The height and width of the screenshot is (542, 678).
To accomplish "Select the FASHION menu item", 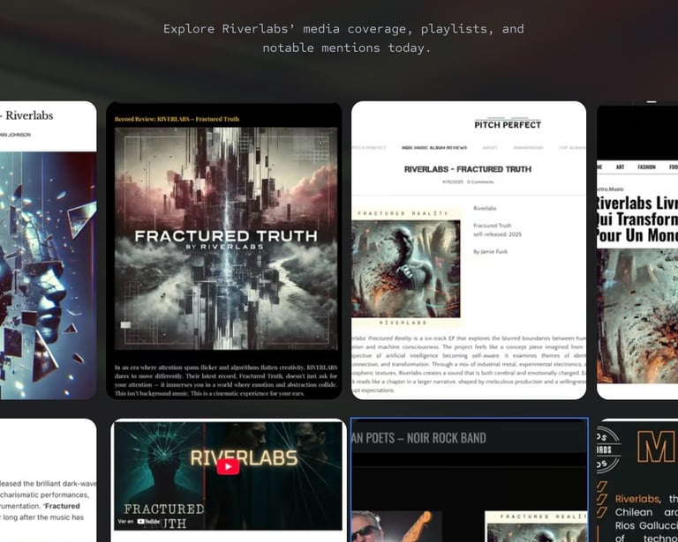I will pyautogui.click(x=646, y=167).
